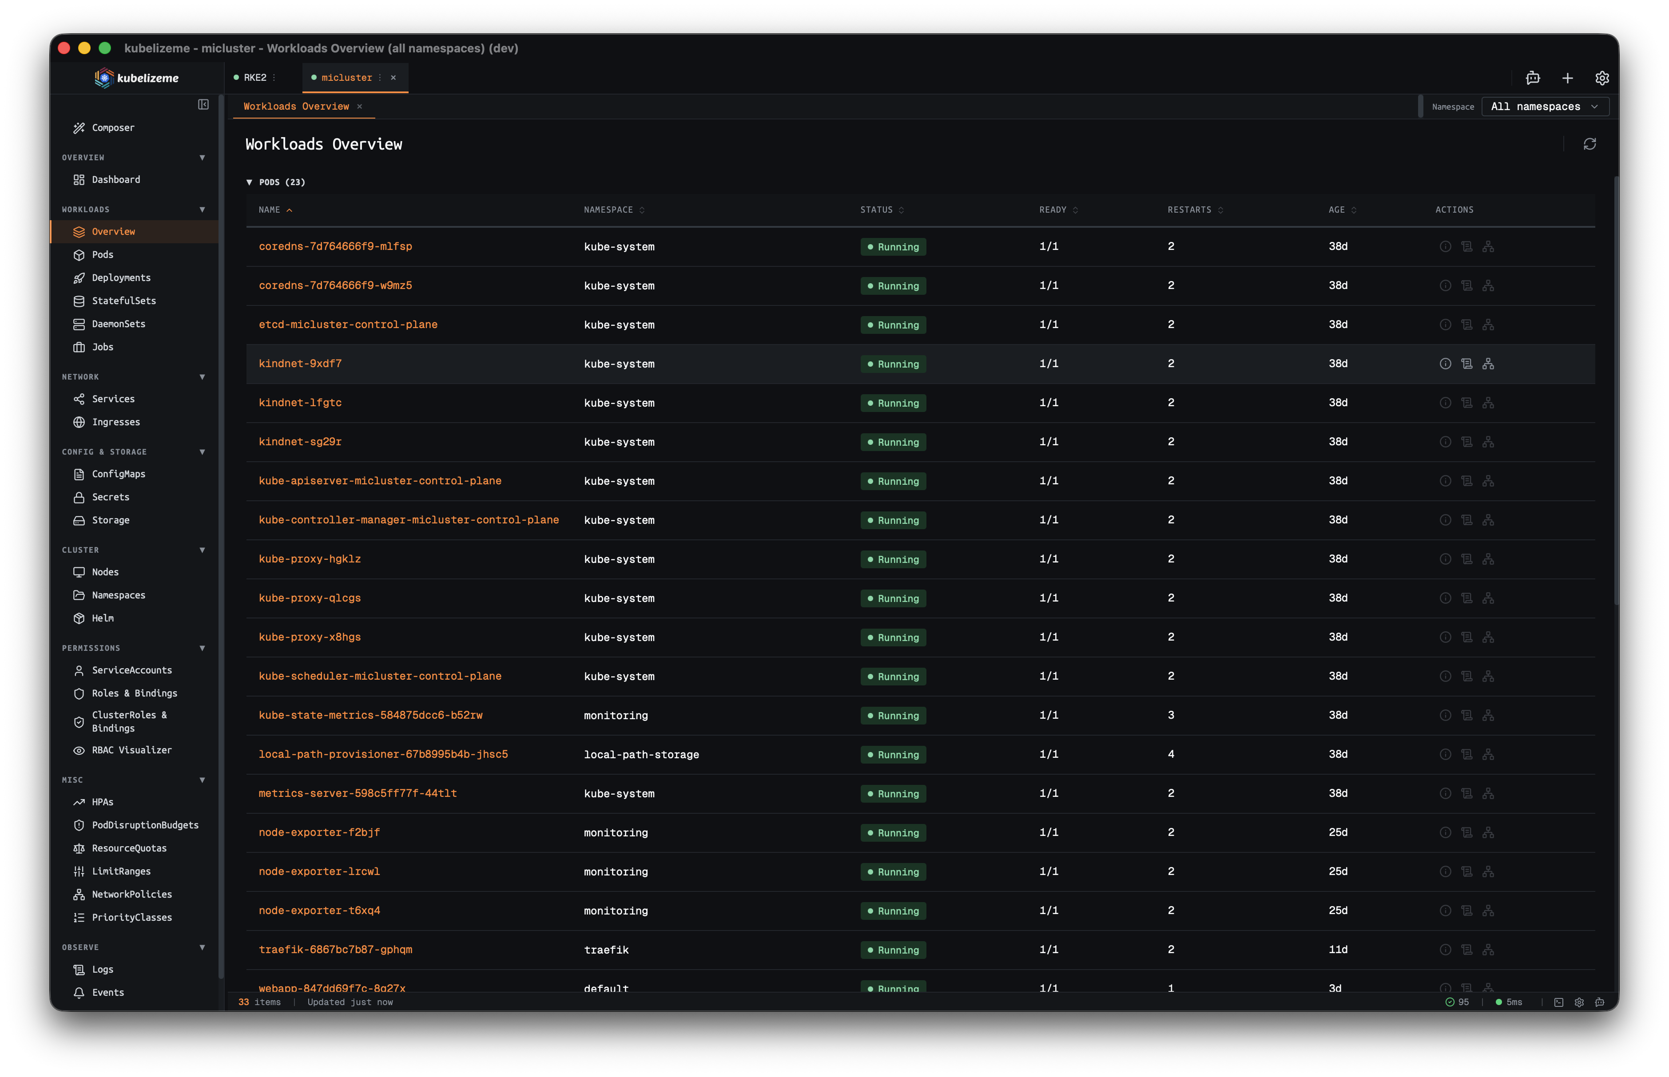The width and height of the screenshot is (1669, 1077).
Task: Sort pods by NAME column
Action: coord(275,210)
